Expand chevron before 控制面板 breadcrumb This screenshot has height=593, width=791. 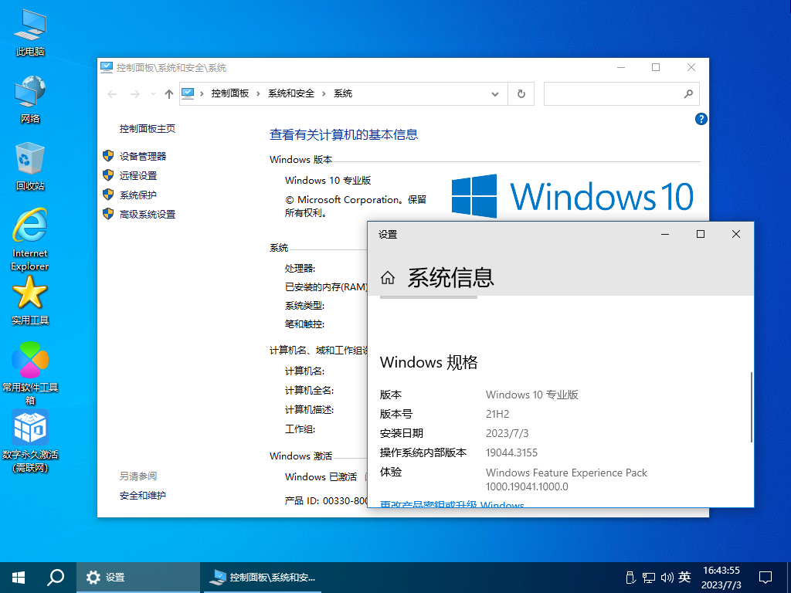(202, 93)
